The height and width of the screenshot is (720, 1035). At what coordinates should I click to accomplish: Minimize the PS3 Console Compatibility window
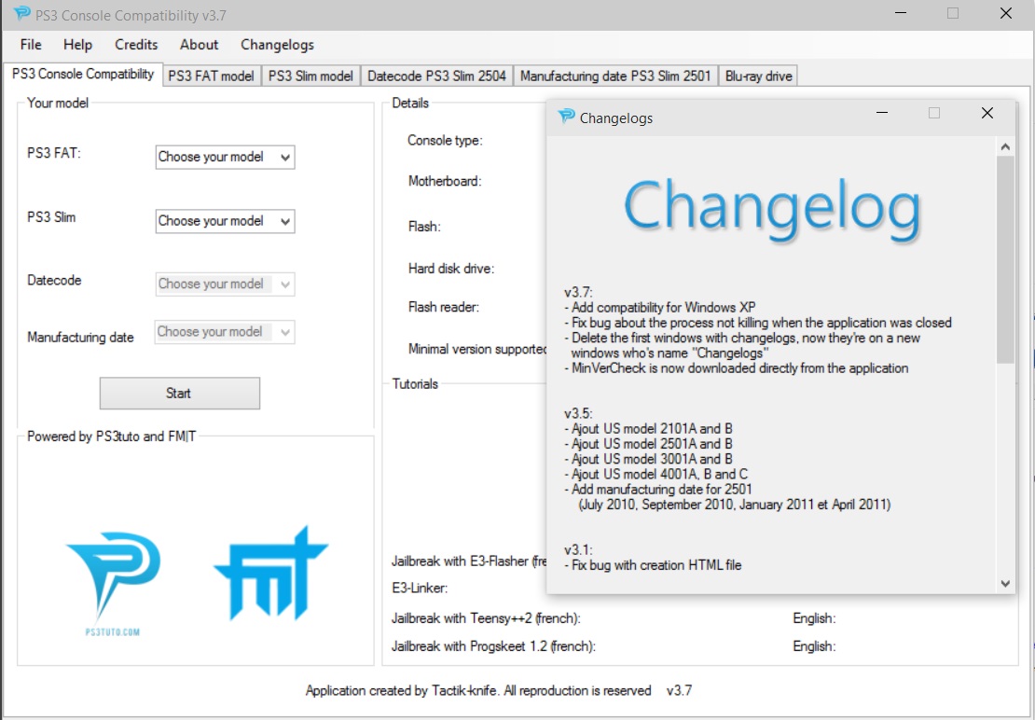coord(901,13)
